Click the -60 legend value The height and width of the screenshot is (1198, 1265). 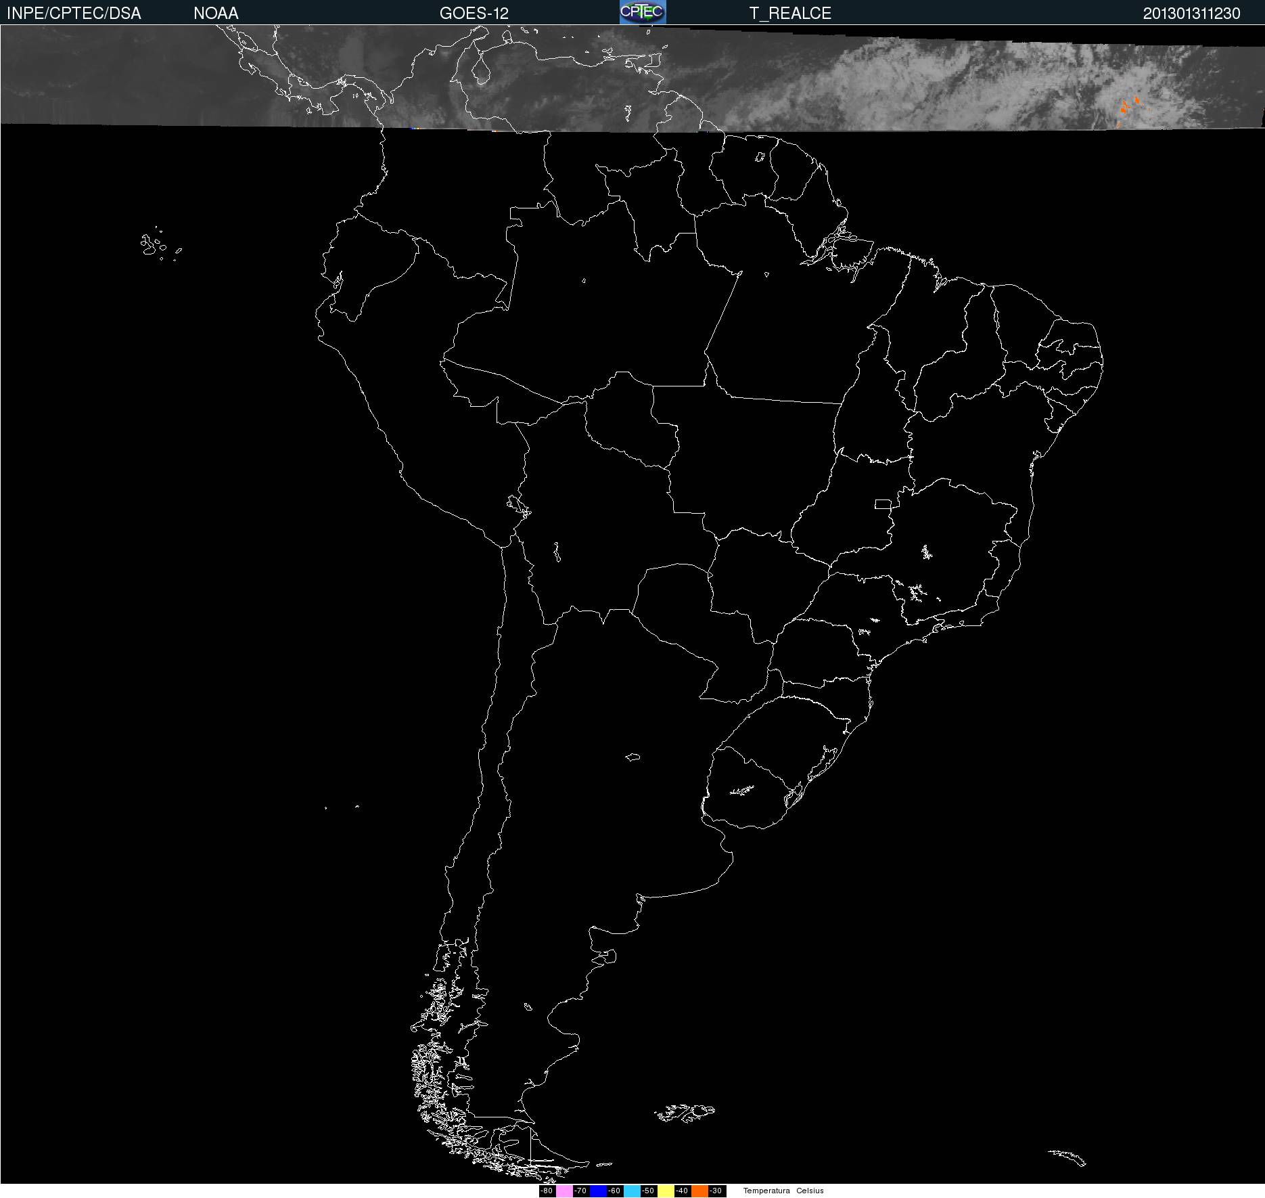coord(614,1191)
